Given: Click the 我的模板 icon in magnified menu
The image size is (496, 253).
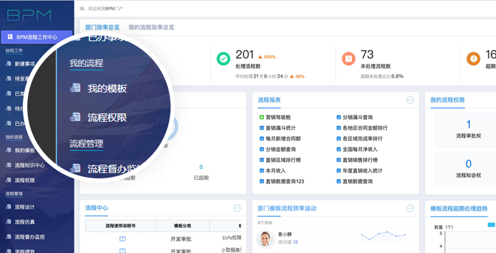Looking at the screenshot, I should pos(75,89).
